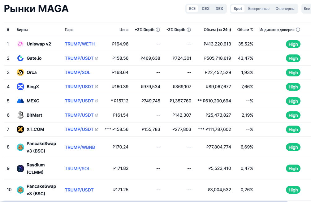Click the MEXC exchange name
This screenshot has width=311, height=202.
click(x=33, y=101)
